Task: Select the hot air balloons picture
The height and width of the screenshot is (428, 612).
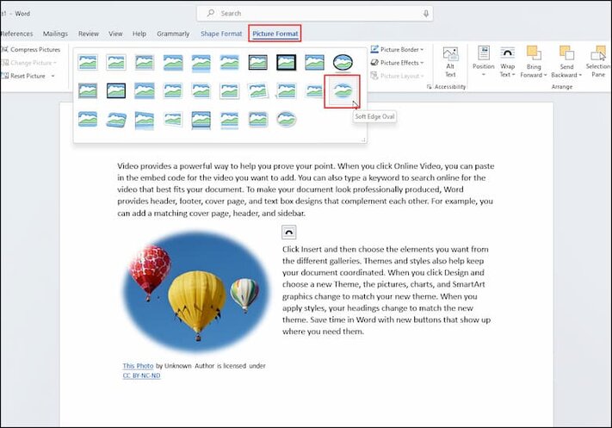Action: (197, 291)
